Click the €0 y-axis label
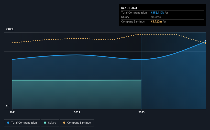Screen dimensions: 210x130 8,106
